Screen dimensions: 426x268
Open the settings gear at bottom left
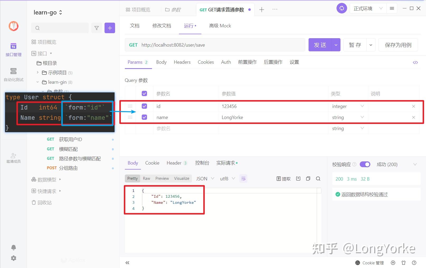point(13,258)
